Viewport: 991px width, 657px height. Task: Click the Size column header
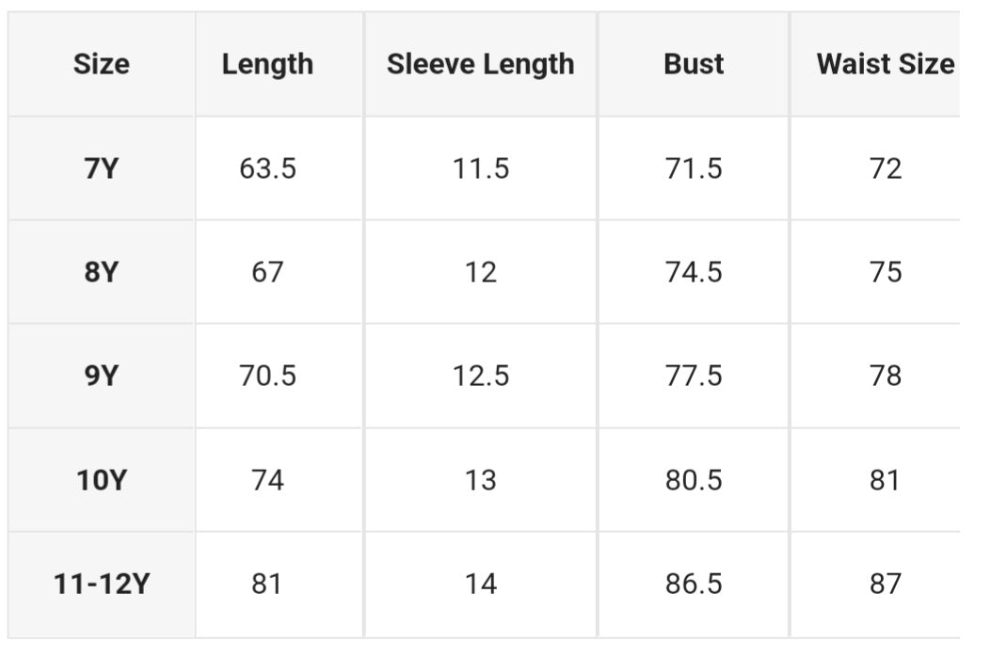point(101,64)
